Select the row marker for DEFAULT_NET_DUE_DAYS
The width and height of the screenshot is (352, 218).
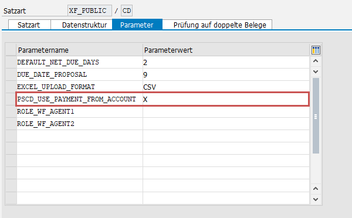tap(11, 62)
